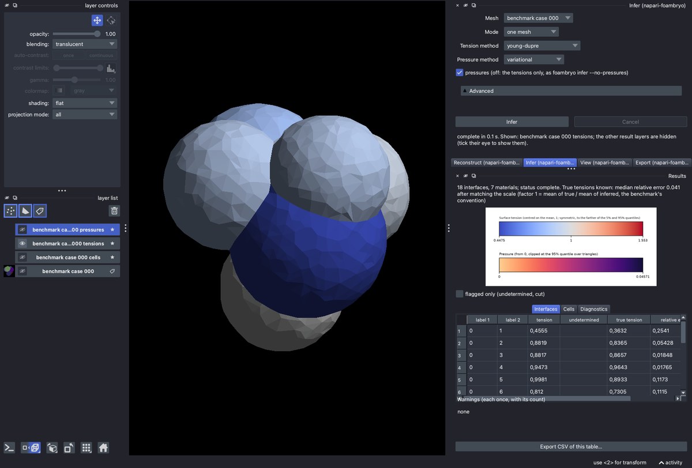
Task: Float the Results dock panel
Action: pos(473,176)
